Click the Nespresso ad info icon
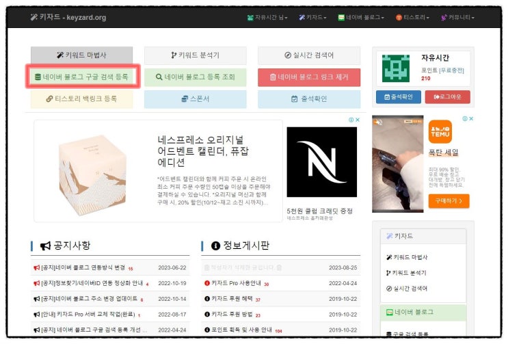Viewport: 508px width, 344px height. (351, 120)
